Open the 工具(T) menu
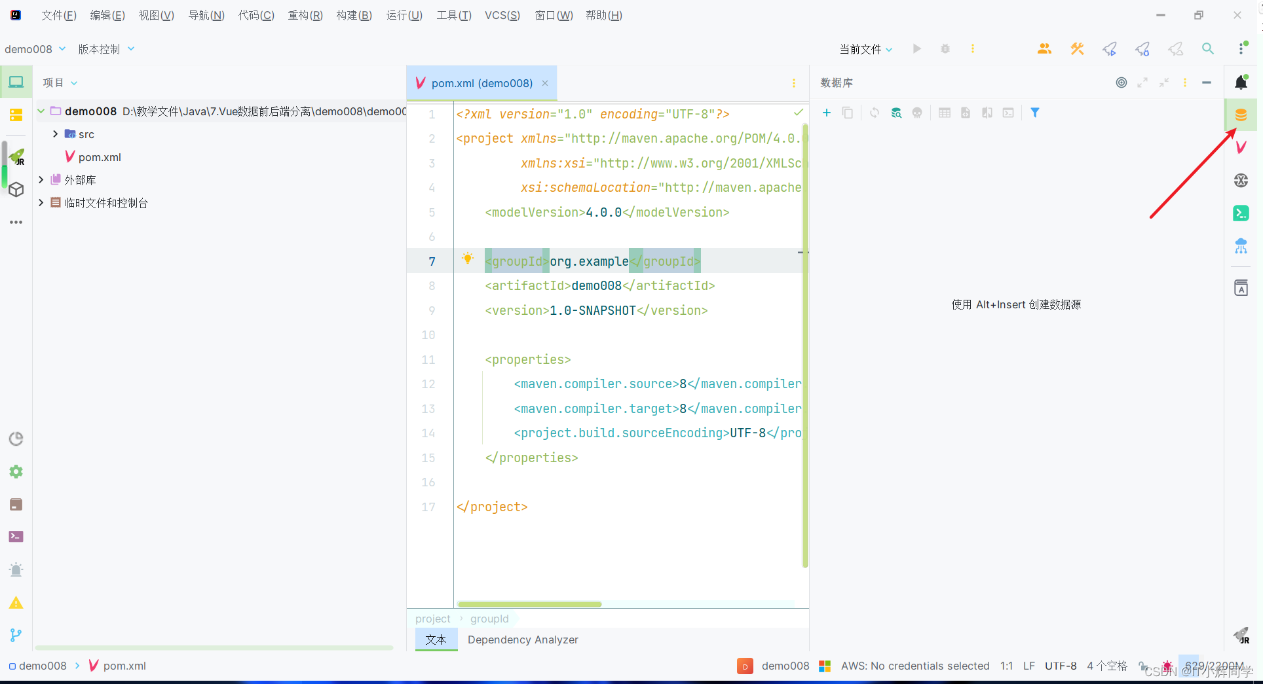The width and height of the screenshot is (1263, 684). tap(454, 15)
